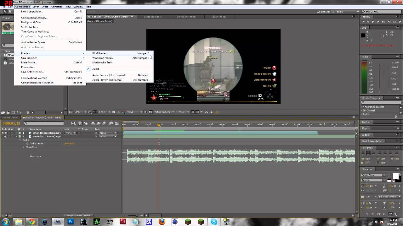
Task: Select RAM Preview in the Preview submenu
Action: [x=120, y=53]
